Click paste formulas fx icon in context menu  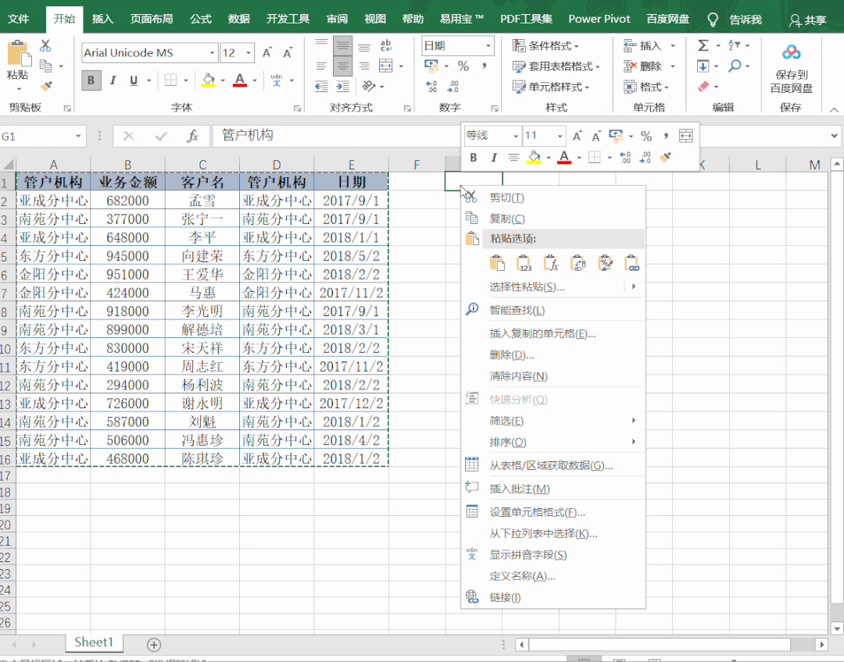[551, 263]
